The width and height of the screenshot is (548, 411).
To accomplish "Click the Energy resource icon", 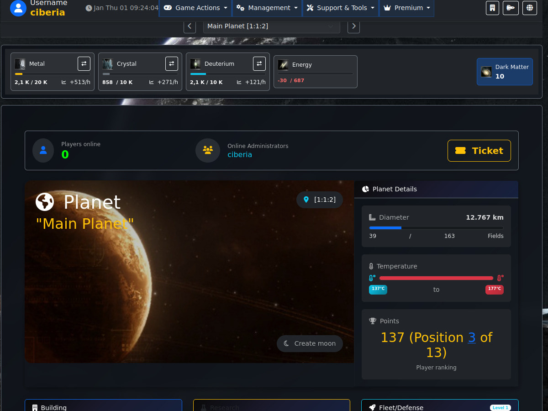I will pyautogui.click(x=283, y=65).
